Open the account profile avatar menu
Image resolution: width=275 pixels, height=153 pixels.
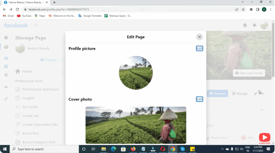click(x=264, y=25)
